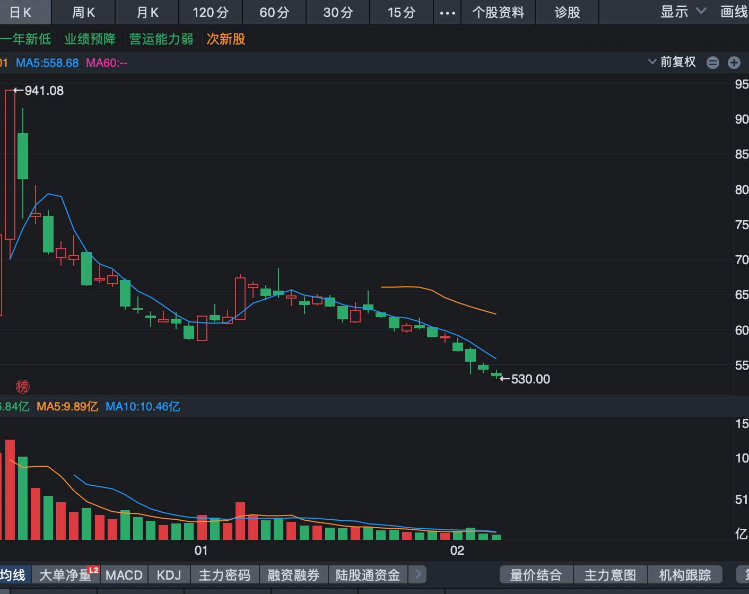Click the zoom out minus icon
The width and height of the screenshot is (749, 594).
(x=713, y=63)
